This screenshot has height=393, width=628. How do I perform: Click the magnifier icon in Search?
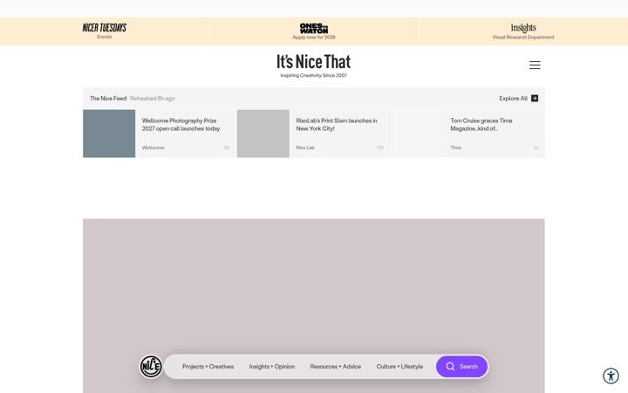[x=450, y=367]
